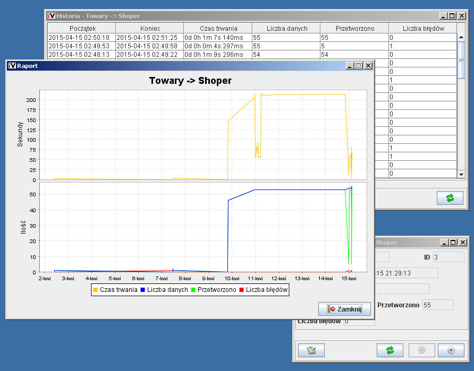The width and height of the screenshot is (474, 371).
Task: Click the greyed-out play button in Shoper window
Action: coord(422,350)
